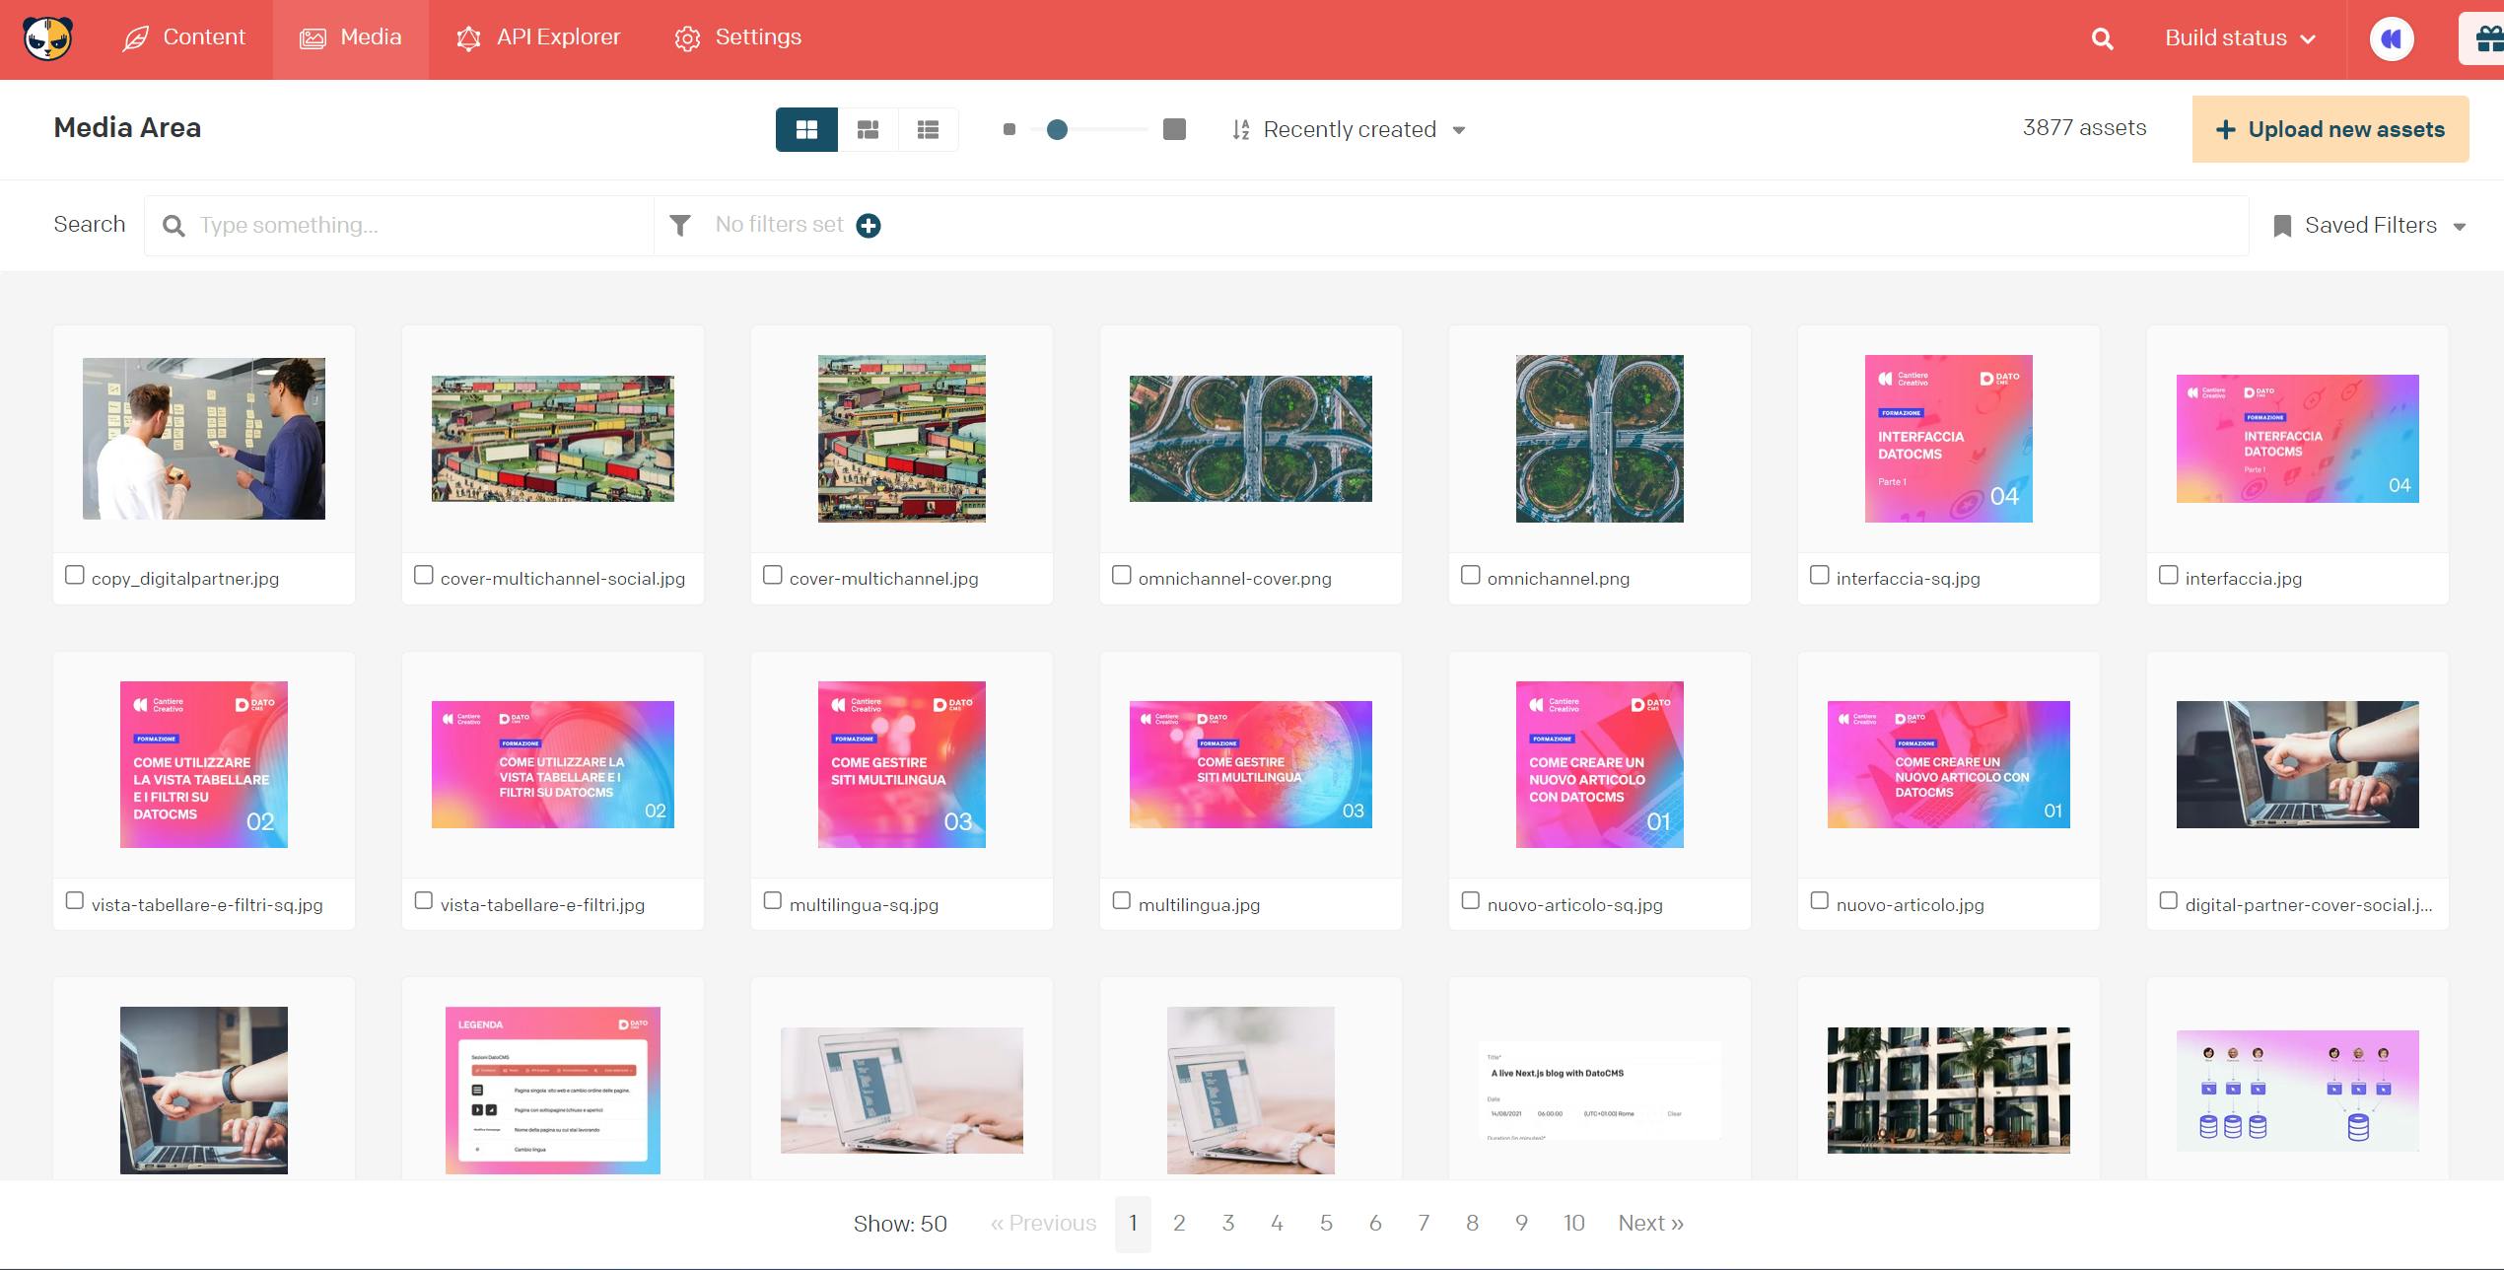Screen dimensions: 2504x1270
Task: Click the vista-tabellare-e-filtri.jpg filename
Action: [542, 905]
